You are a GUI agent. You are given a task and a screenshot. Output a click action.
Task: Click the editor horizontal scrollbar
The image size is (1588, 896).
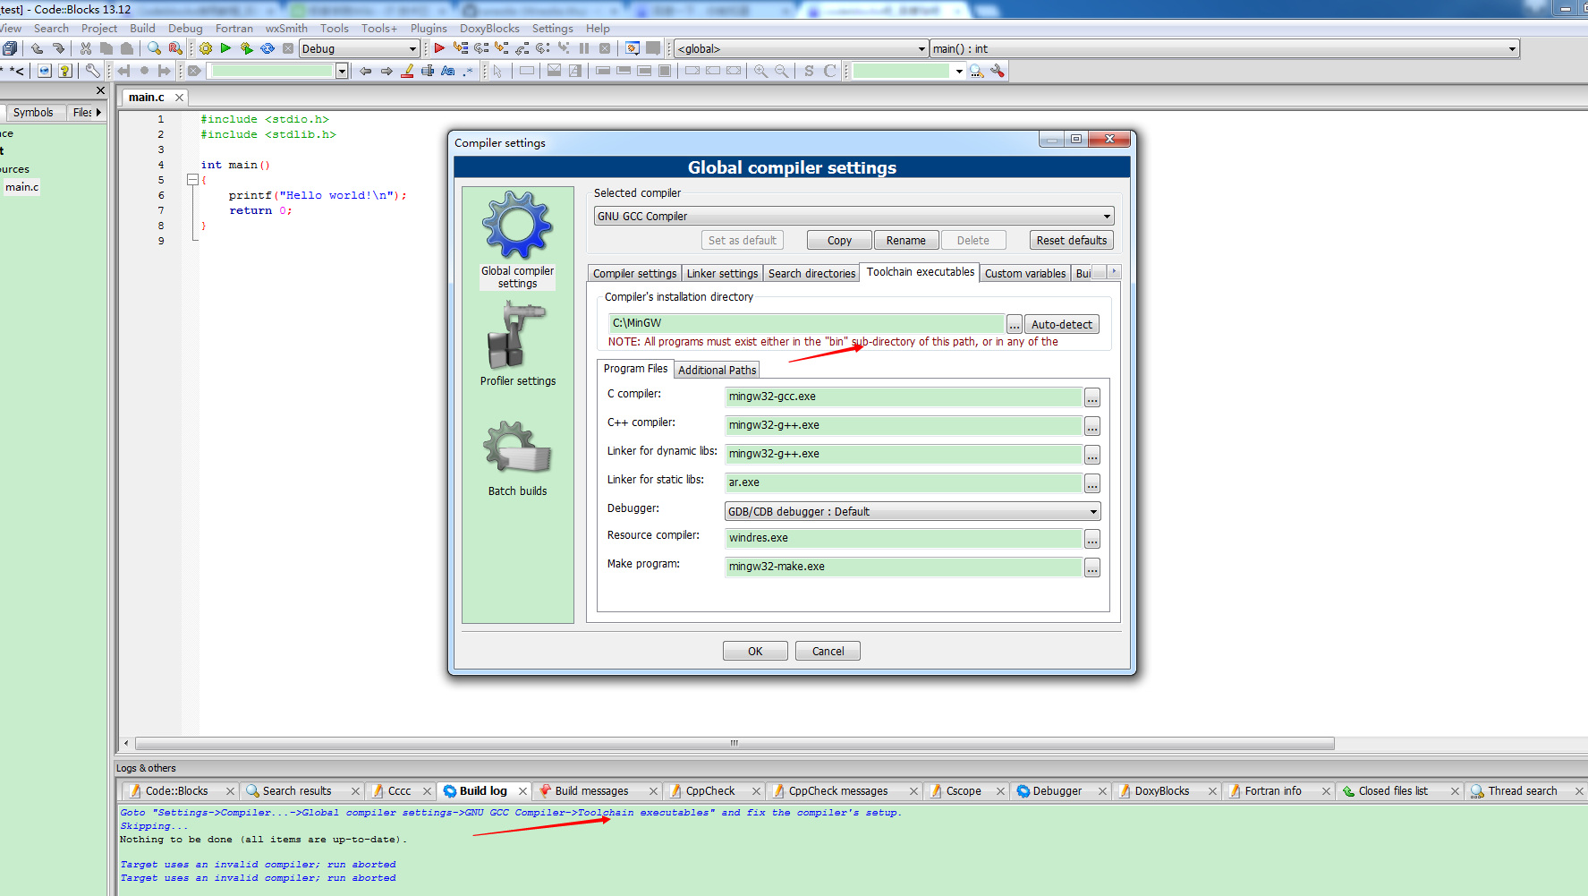[x=735, y=743]
